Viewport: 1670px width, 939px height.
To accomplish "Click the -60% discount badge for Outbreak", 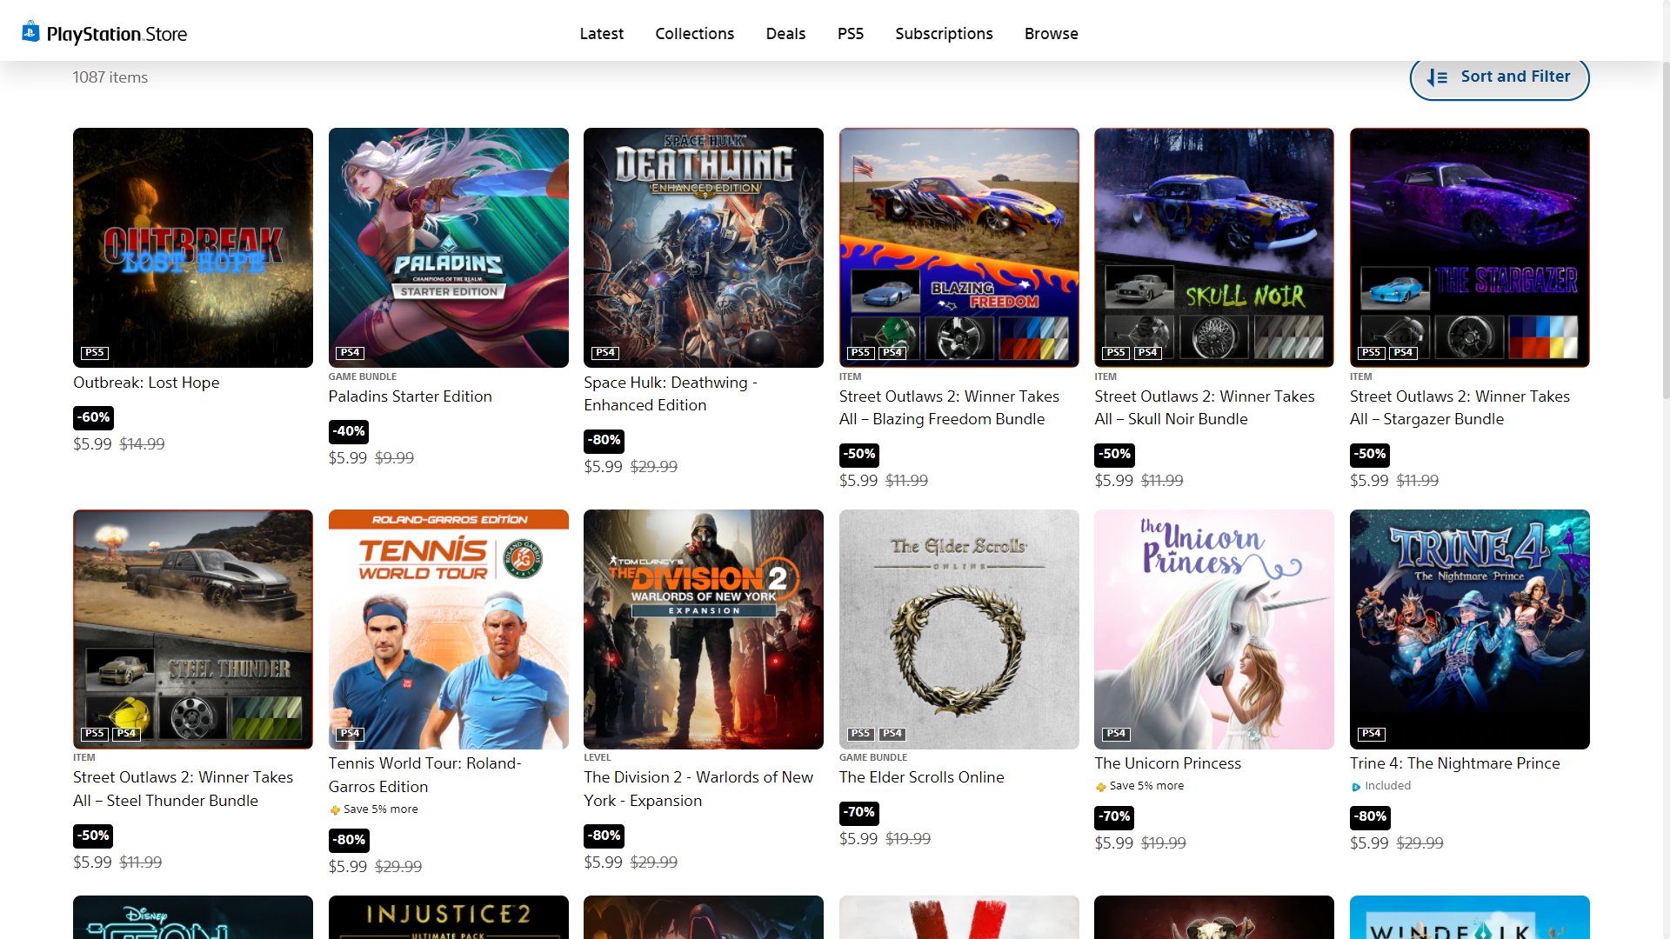I will tap(93, 417).
